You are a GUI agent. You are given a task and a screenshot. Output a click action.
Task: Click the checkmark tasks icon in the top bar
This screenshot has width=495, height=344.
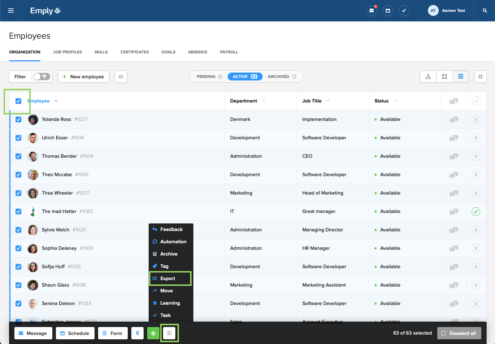tap(404, 10)
